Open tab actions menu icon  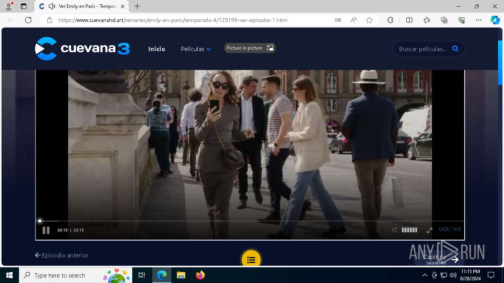click(x=24, y=6)
